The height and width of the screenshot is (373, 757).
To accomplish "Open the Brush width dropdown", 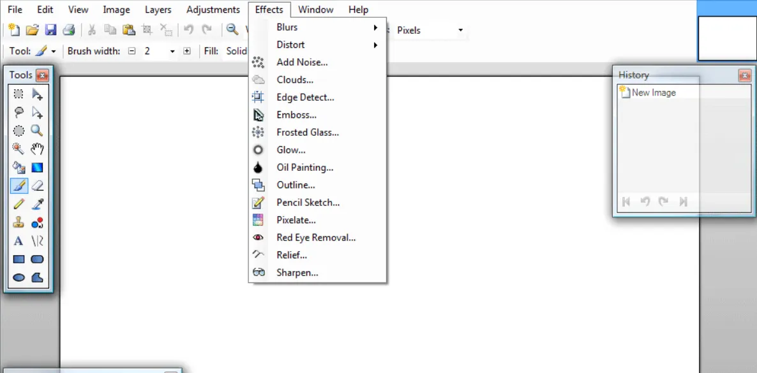I will coord(172,51).
